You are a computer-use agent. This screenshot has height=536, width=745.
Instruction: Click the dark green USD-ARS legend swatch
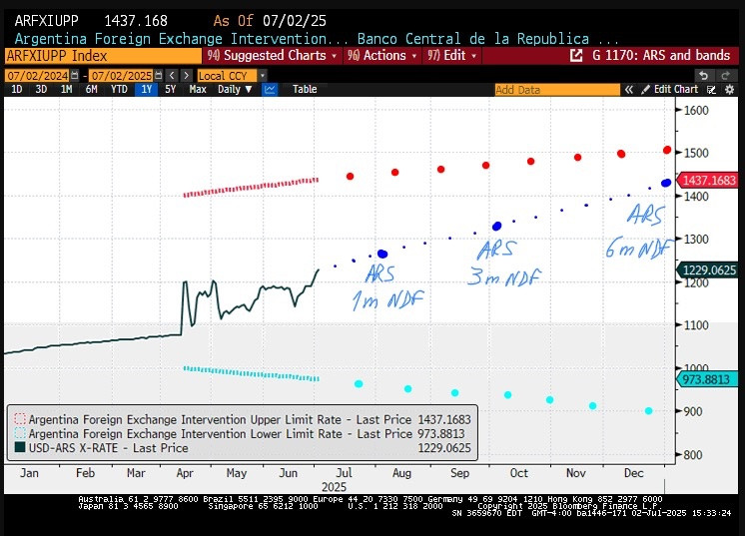pyautogui.click(x=20, y=447)
